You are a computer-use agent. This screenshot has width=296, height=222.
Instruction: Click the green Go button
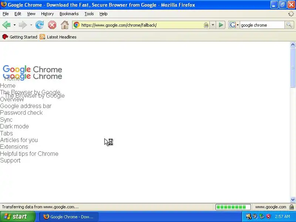click(221, 25)
